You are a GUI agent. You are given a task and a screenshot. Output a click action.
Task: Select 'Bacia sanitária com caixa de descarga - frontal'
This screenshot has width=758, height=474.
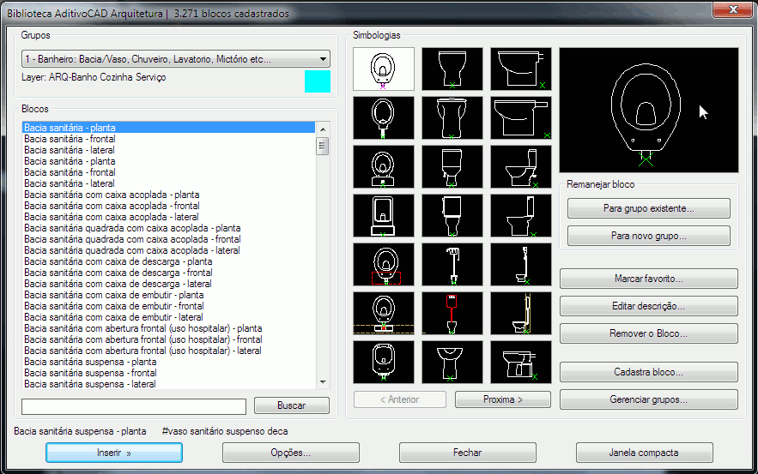point(169,273)
